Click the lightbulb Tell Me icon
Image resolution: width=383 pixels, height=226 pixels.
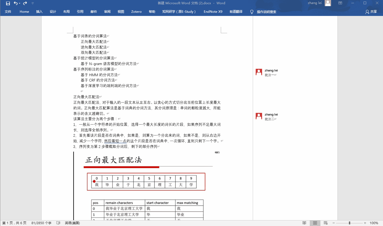[252, 12]
